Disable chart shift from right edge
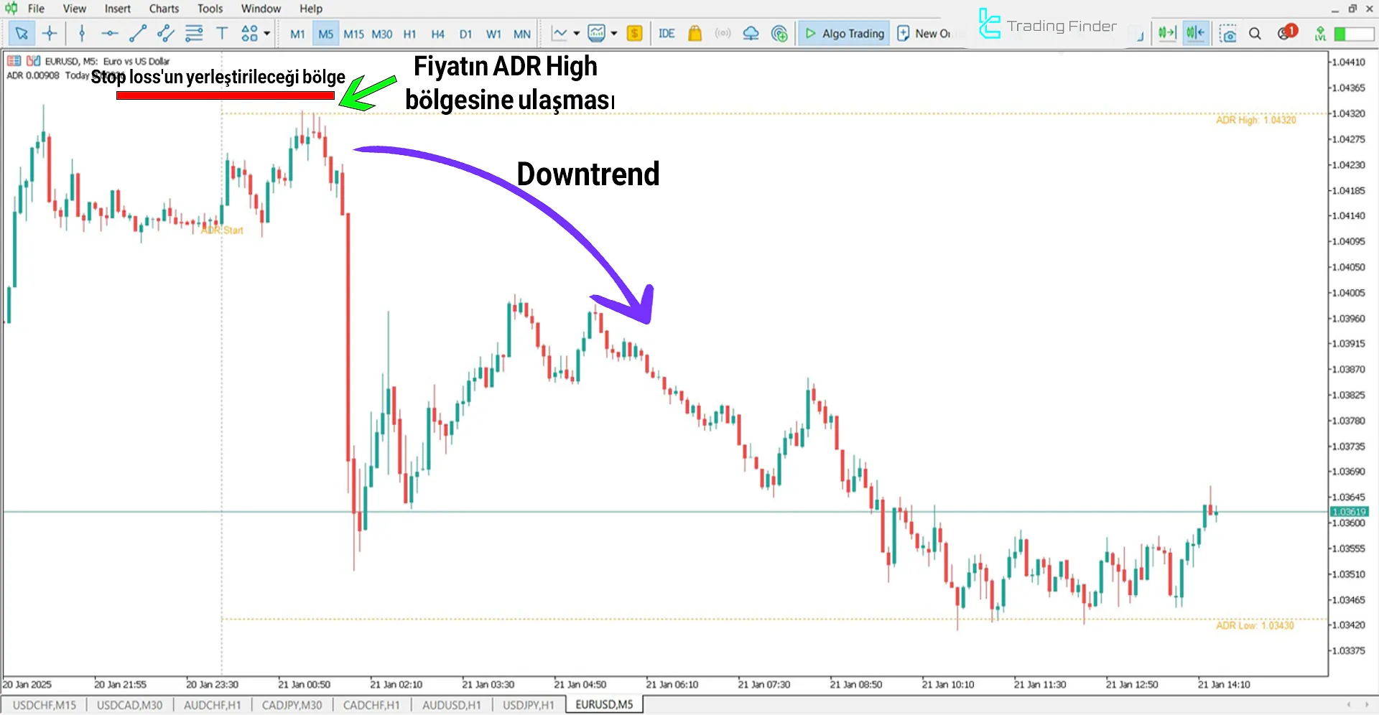The width and height of the screenshot is (1379, 715). (1195, 33)
